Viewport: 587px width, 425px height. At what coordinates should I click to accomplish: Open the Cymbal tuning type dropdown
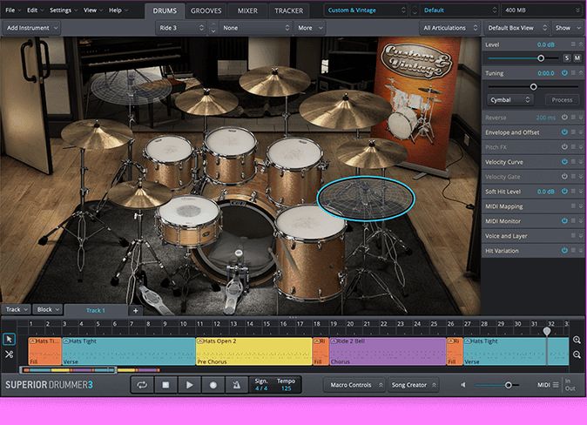(509, 100)
